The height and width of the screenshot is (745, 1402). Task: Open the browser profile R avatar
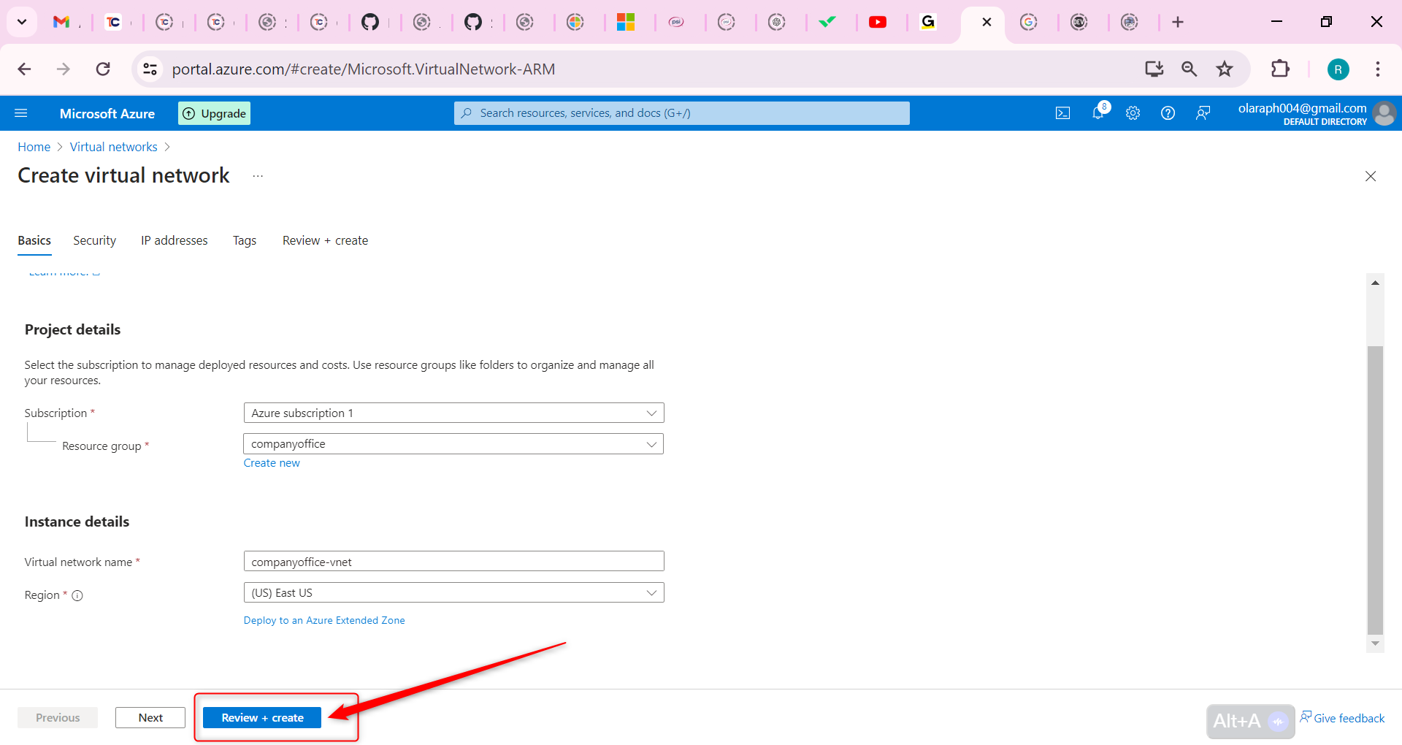(1338, 69)
